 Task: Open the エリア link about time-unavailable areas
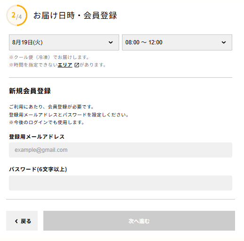coord(65,65)
